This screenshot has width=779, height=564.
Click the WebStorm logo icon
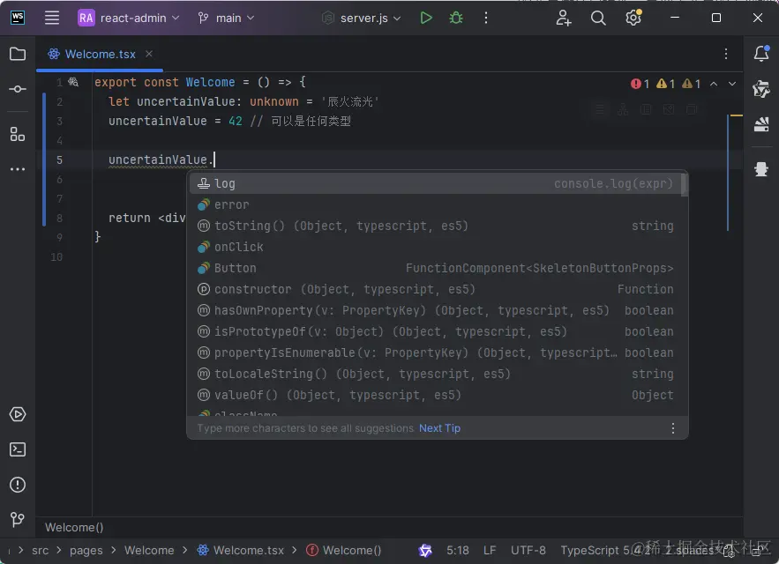(x=18, y=18)
